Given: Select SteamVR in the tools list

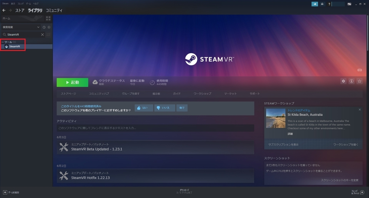Looking at the screenshot, I should click(26, 46).
